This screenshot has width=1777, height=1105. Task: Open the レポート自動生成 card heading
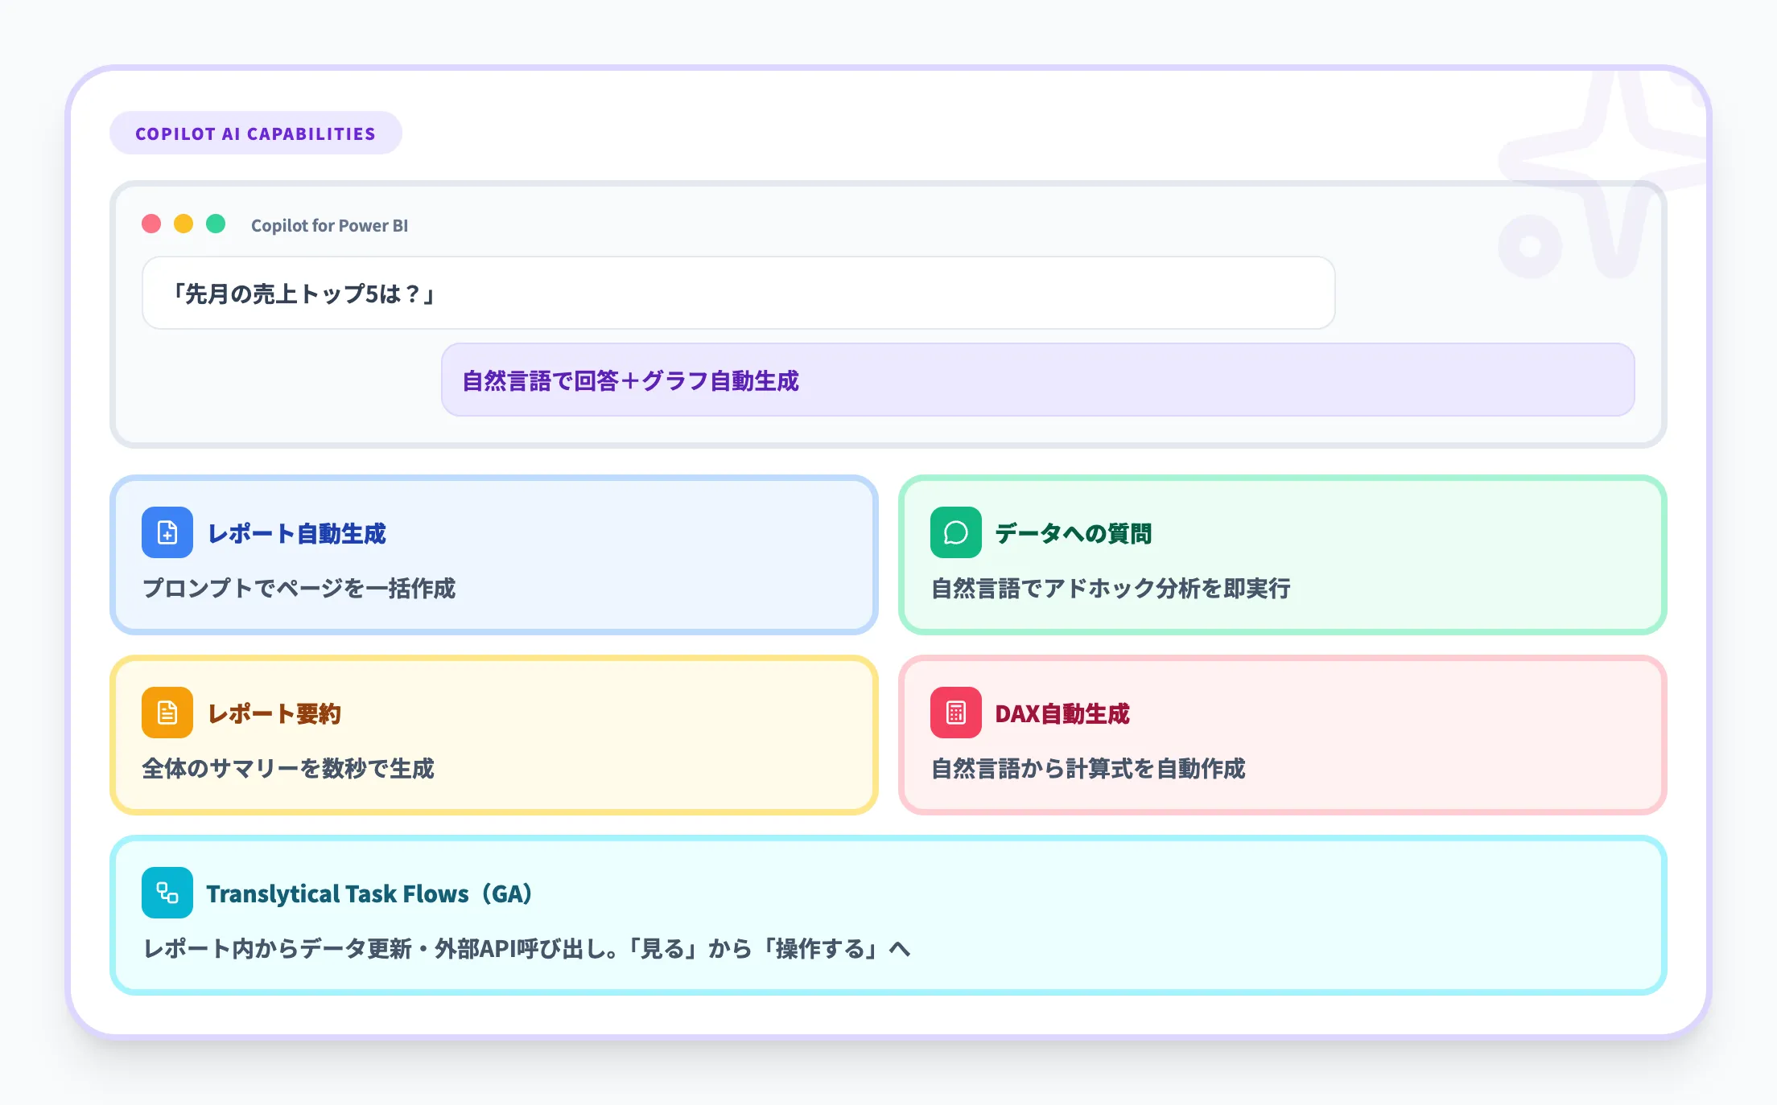tap(297, 533)
